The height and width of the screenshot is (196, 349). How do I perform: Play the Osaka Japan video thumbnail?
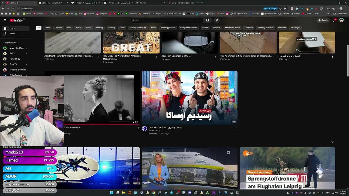pos(190,98)
